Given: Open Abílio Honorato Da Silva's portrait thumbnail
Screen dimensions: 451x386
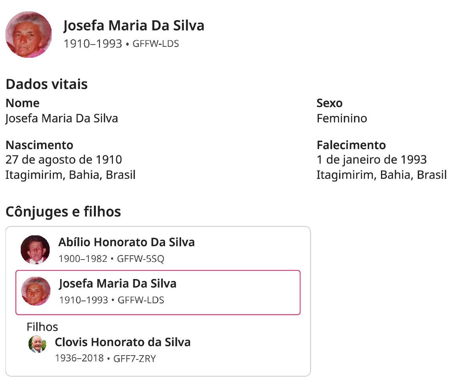Looking at the screenshot, I should [35, 249].
